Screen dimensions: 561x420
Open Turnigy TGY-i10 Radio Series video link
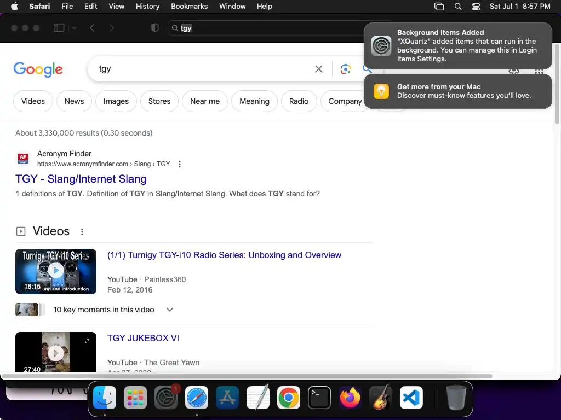[224, 255]
